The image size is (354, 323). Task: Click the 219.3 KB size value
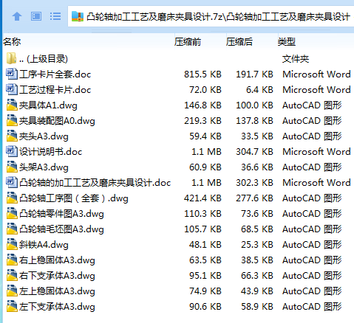pyautogui.click(x=202, y=121)
